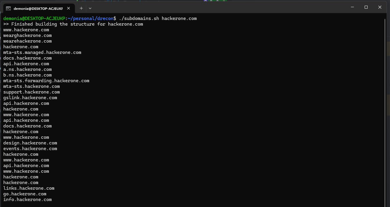Click the a.ns.hackerone.com line

click(x=27, y=69)
